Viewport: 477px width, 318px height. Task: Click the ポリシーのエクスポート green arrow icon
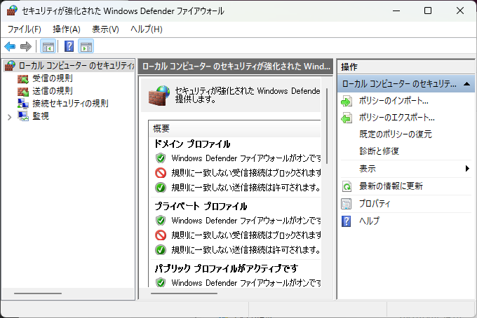(347, 118)
